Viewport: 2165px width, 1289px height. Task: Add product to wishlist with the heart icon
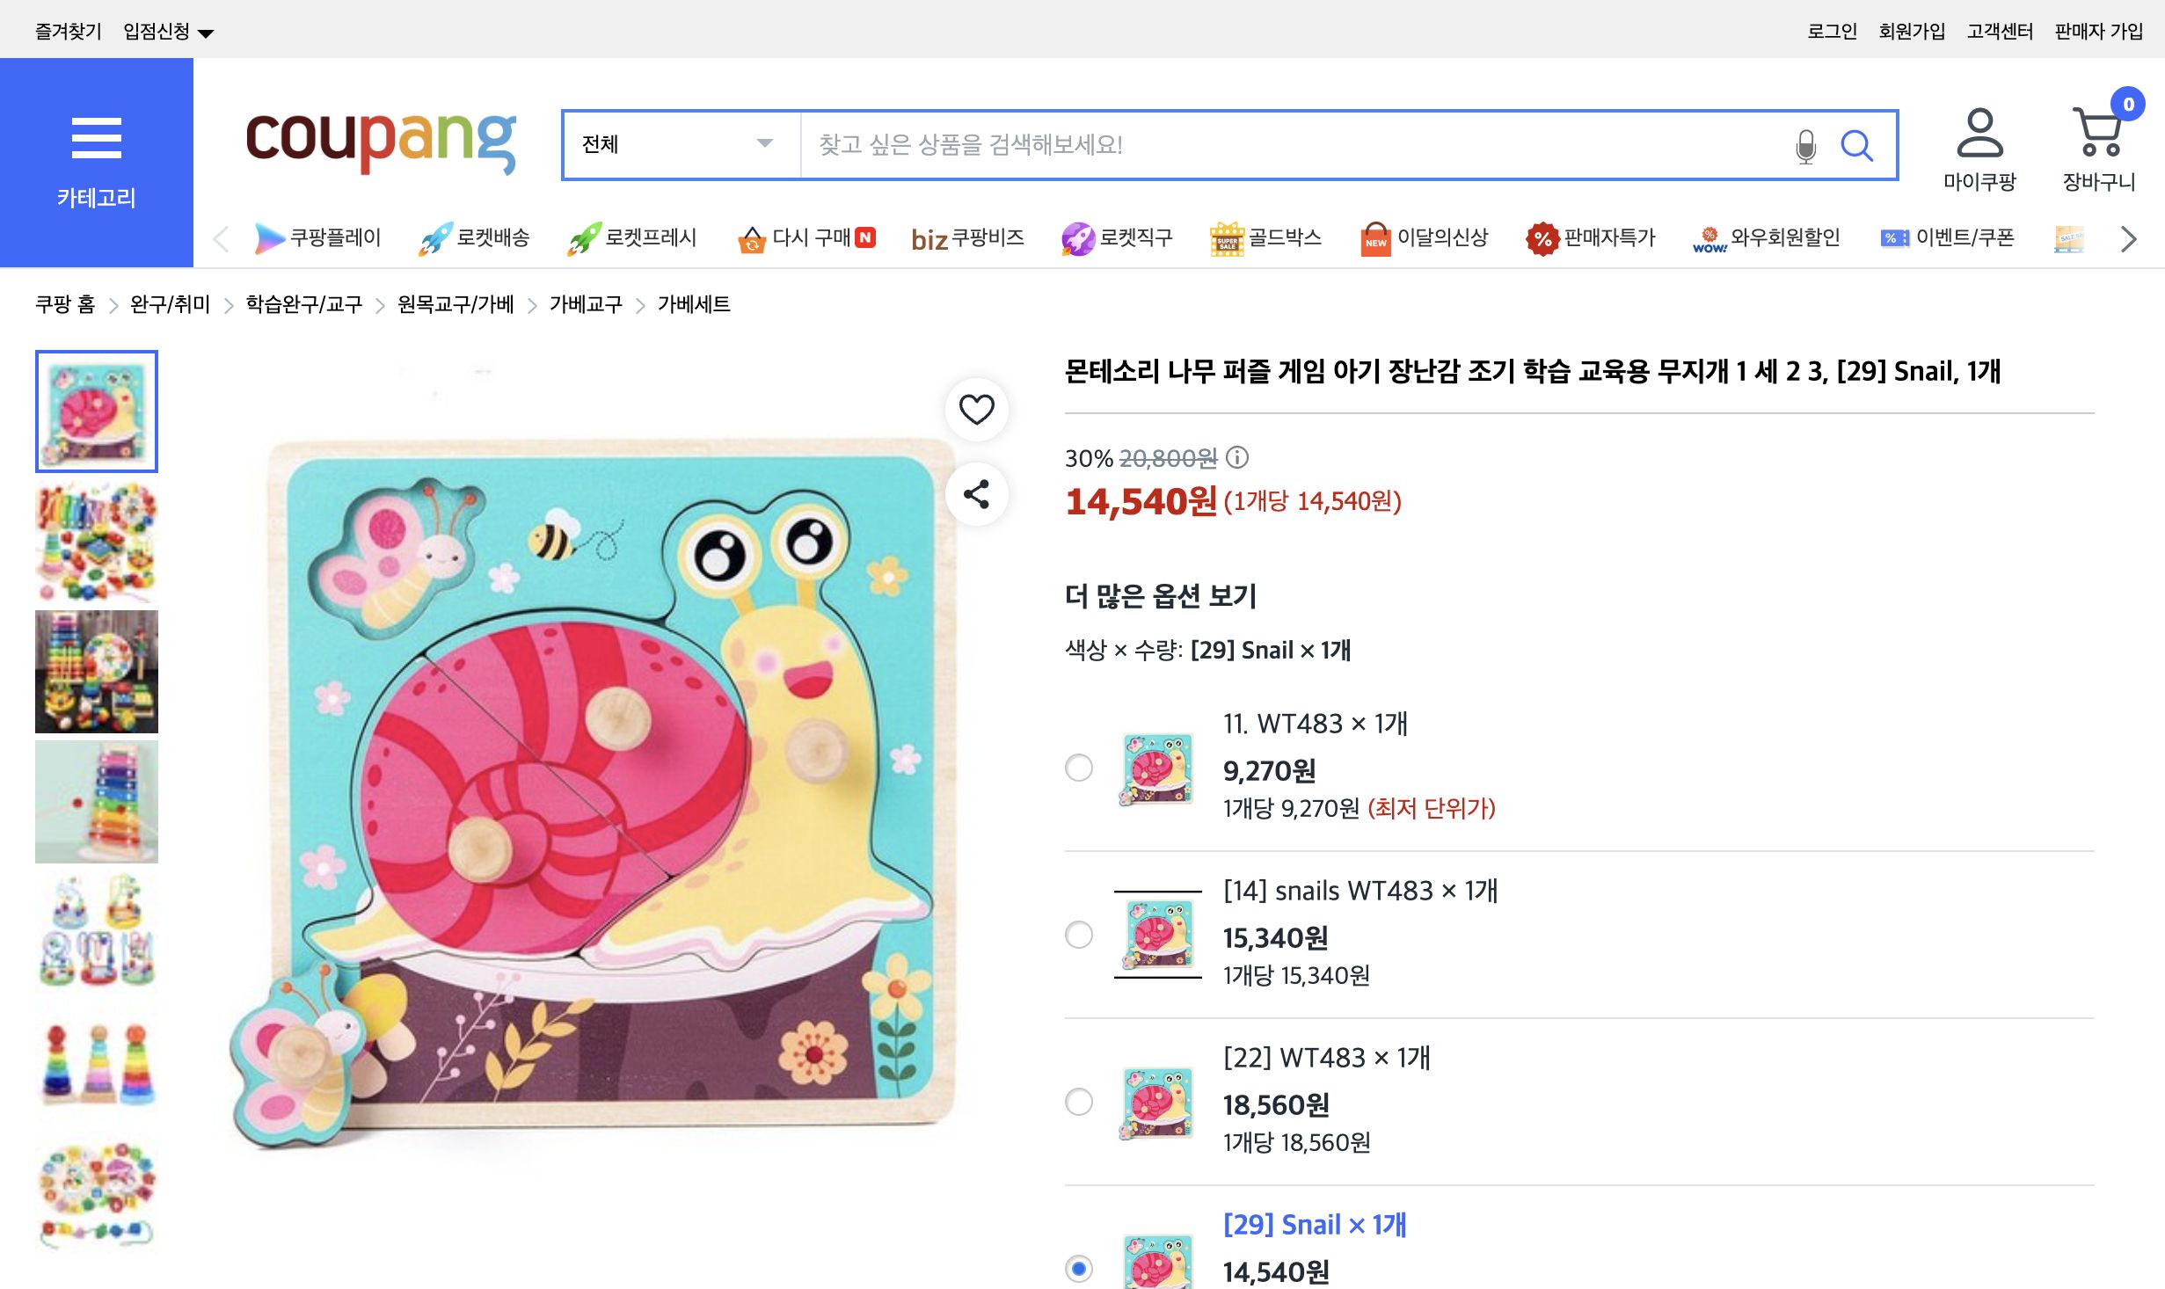(x=976, y=410)
